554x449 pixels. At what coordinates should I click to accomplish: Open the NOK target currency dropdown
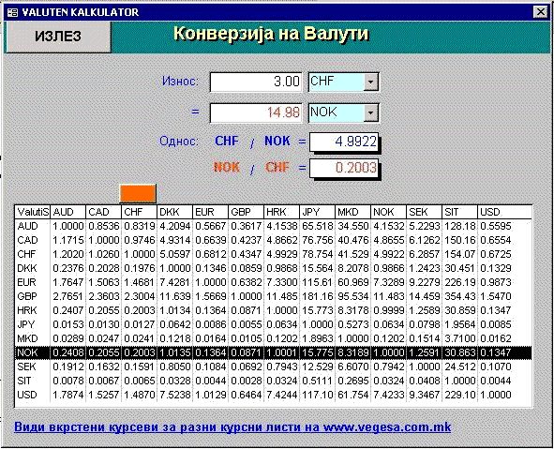coord(370,113)
